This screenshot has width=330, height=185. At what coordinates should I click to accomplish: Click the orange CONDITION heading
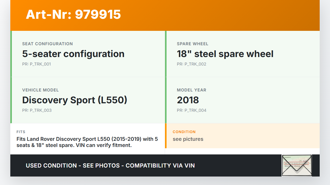coord(184,132)
